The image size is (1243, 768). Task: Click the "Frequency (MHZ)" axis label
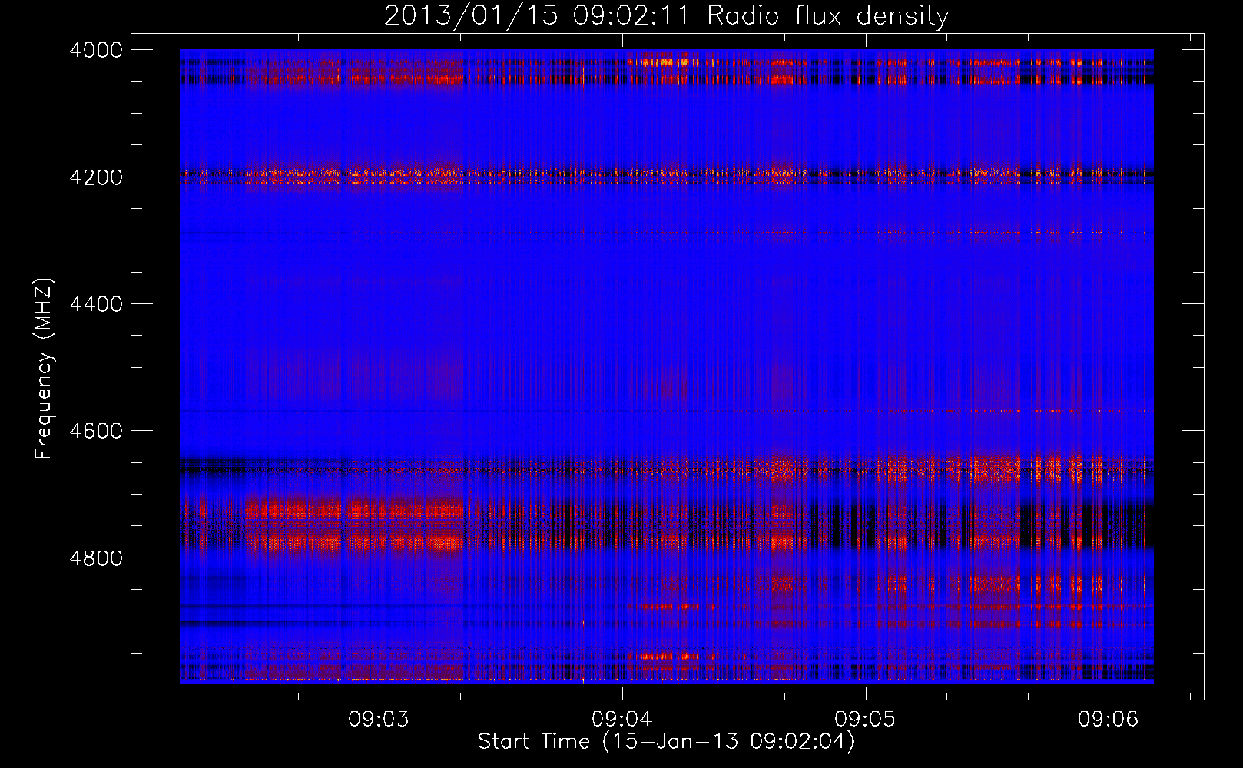click(45, 369)
